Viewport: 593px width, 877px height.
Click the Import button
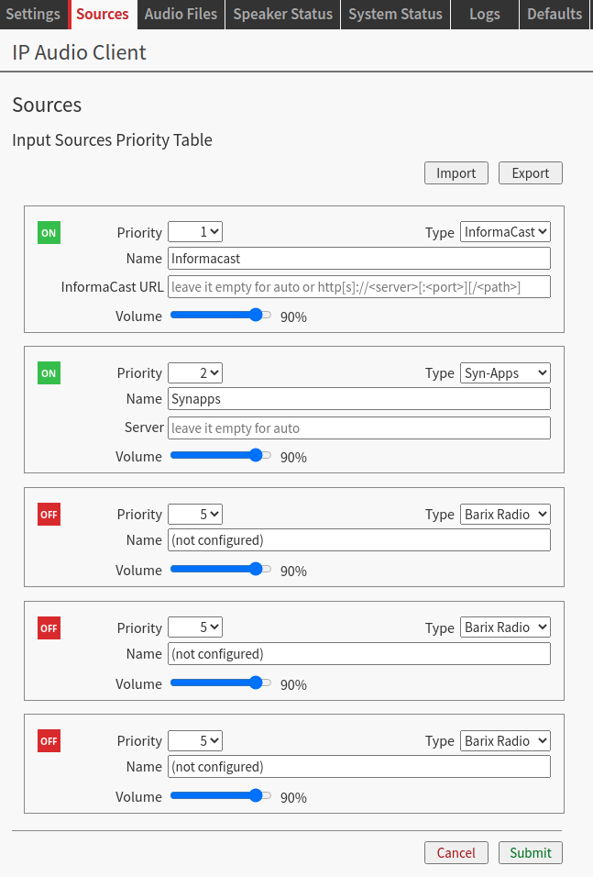click(x=456, y=173)
